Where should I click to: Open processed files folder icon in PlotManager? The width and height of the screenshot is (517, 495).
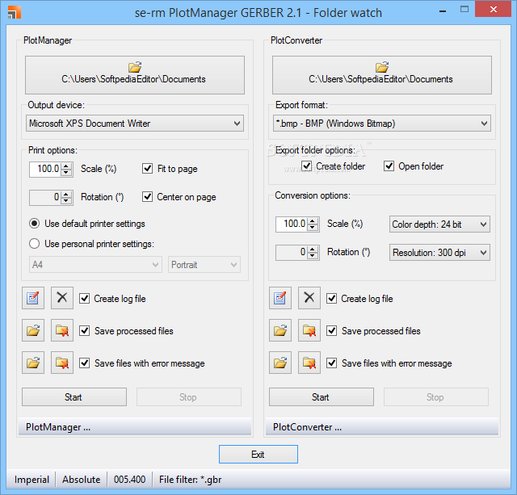point(33,330)
